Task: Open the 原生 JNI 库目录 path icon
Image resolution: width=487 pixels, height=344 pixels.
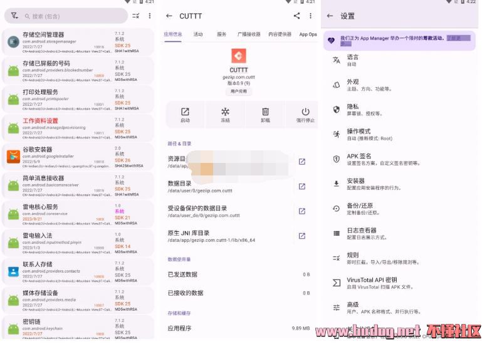Action: click(x=302, y=236)
